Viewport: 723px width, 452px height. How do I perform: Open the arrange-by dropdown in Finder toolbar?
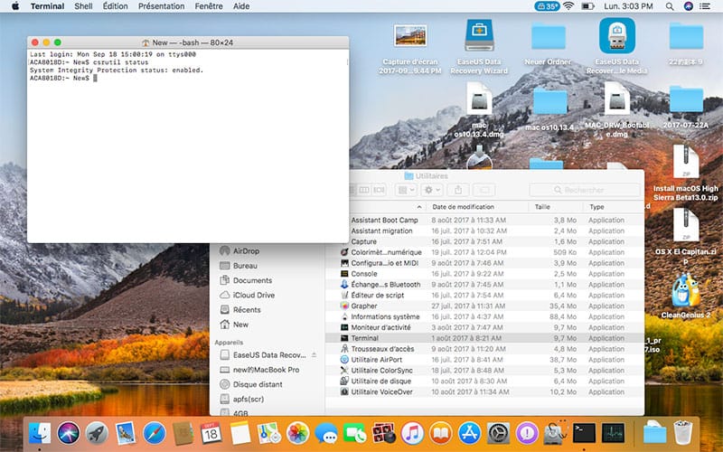click(406, 190)
